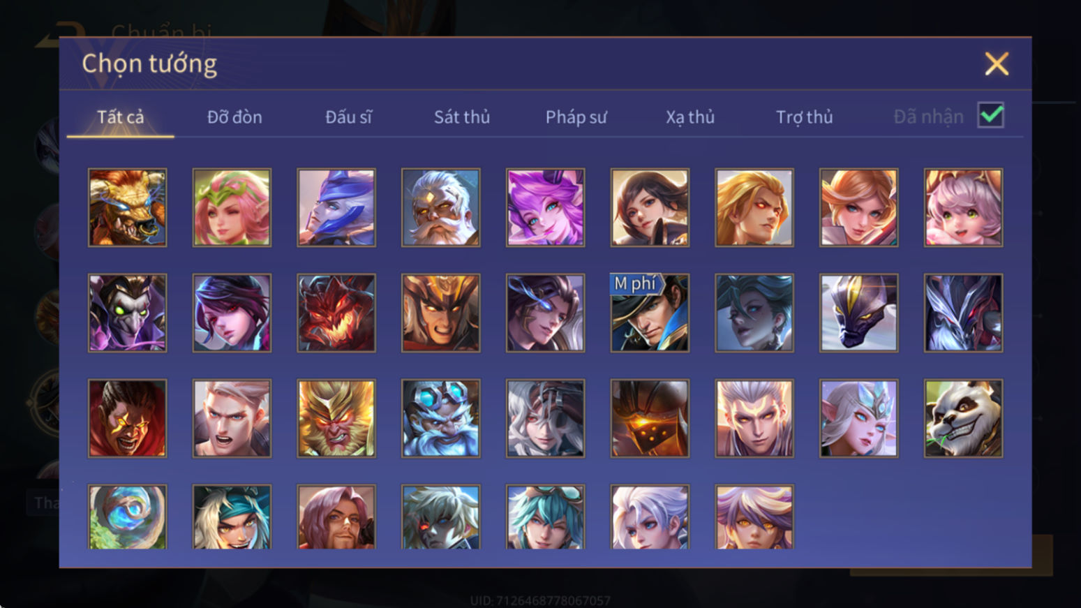Choose the white-bearded old man hero
This screenshot has width=1081, height=608.
pos(441,207)
